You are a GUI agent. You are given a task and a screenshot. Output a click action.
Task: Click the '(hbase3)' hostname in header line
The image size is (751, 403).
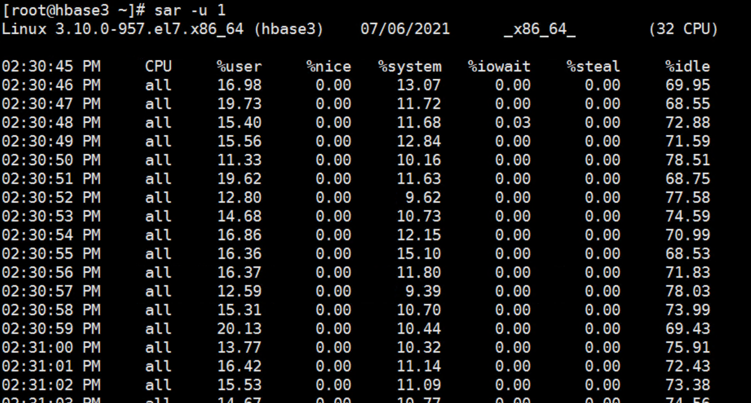click(289, 29)
